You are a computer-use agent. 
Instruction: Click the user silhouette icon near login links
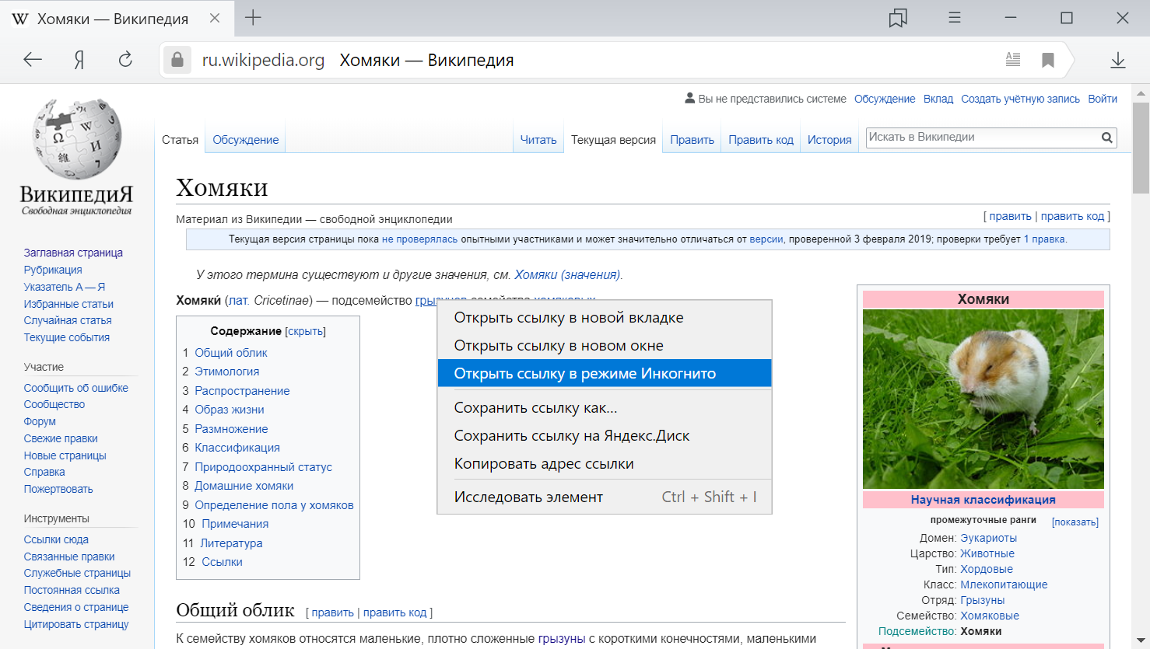tap(689, 98)
